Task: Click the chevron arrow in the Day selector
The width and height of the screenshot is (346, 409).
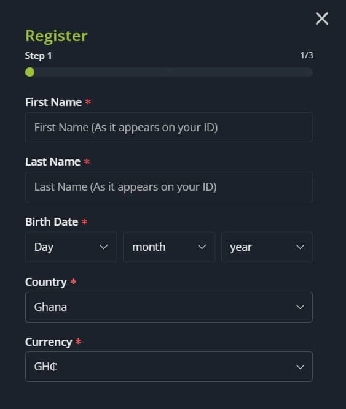Action: tap(104, 247)
